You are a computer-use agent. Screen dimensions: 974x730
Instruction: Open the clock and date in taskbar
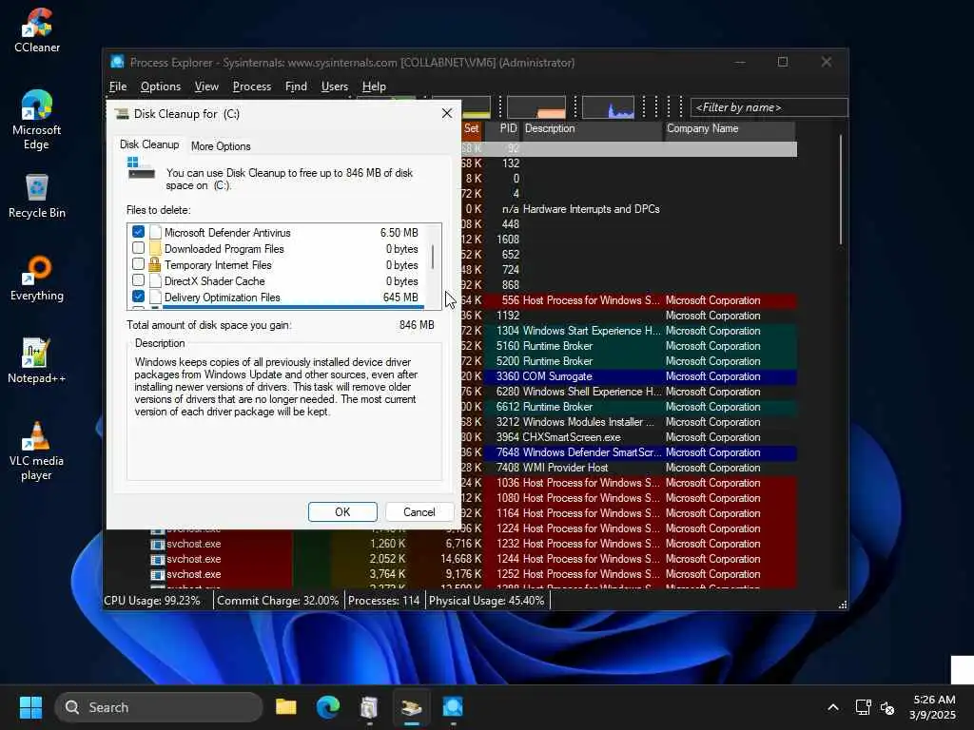click(x=932, y=707)
